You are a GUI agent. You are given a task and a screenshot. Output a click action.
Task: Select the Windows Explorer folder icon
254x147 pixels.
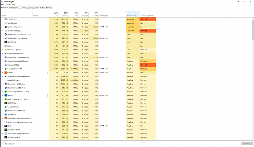pos(5,50)
